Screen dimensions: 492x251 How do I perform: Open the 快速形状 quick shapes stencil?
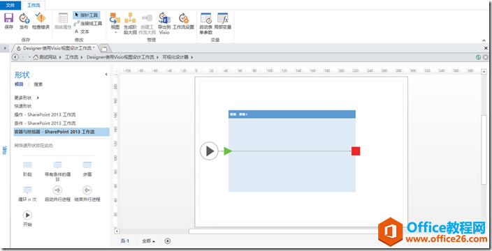pos(23,106)
